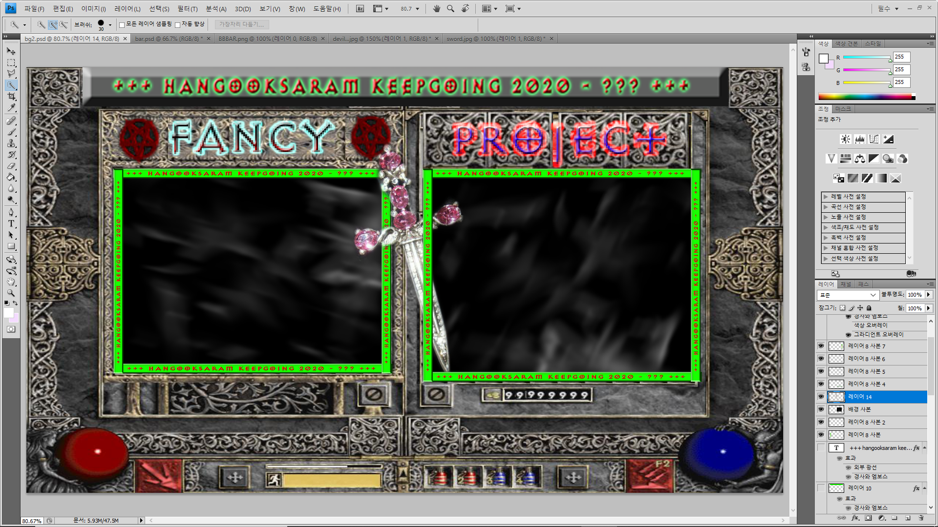Viewport: 938px width, 527px height.
Task: Click the delete layer trash icon
Action: (x=921, y=518)
